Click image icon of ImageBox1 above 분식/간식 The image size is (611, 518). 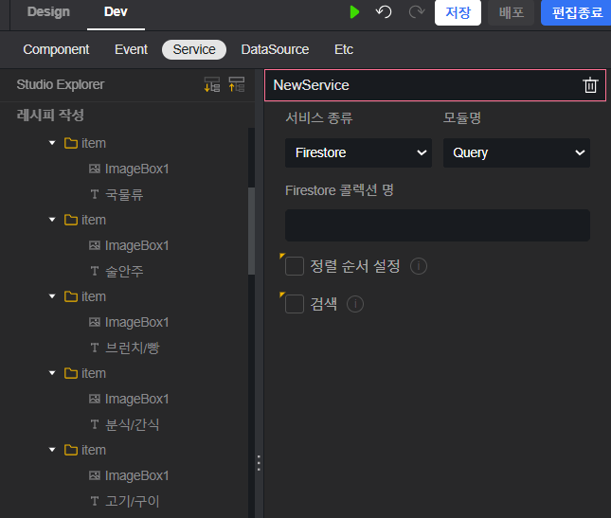(x=95, y=400)
